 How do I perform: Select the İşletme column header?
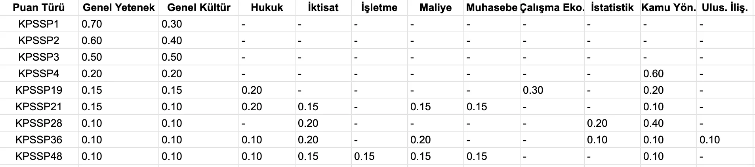(379, 7)
